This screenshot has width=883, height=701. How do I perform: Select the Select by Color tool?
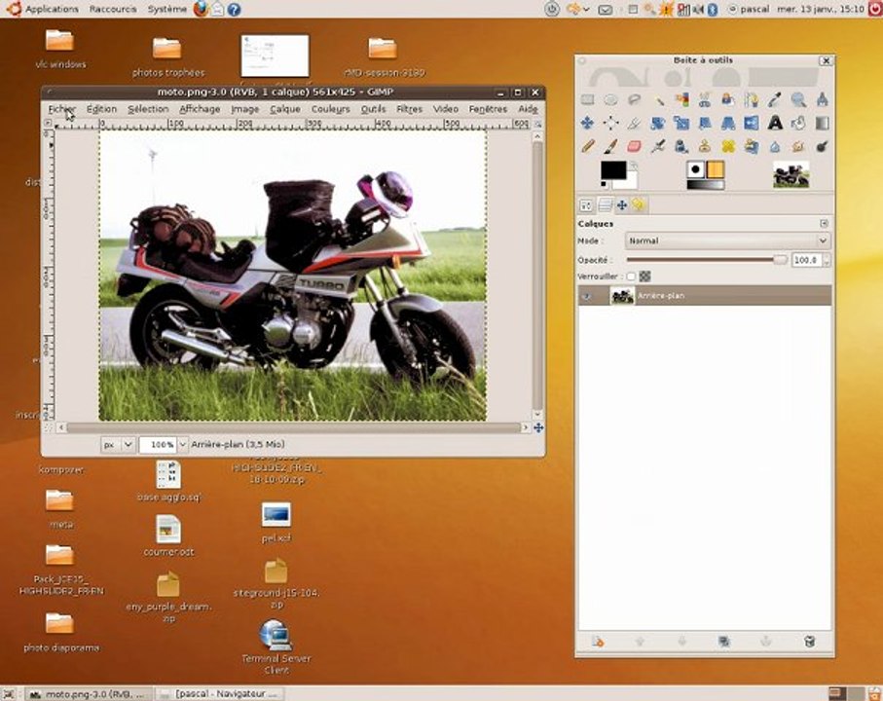click(681, 99)
